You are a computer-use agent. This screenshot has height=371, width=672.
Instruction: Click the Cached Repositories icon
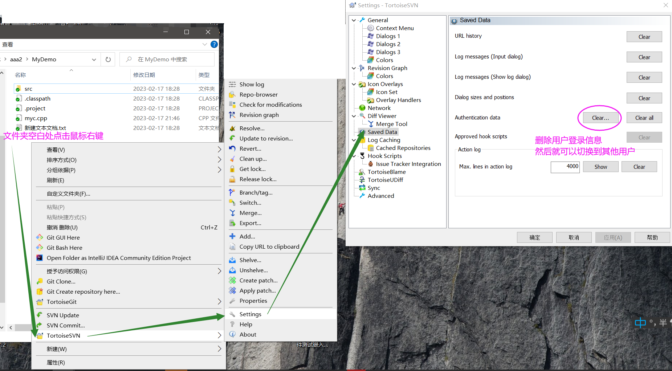pyautogui.click(x=371, y=148)
